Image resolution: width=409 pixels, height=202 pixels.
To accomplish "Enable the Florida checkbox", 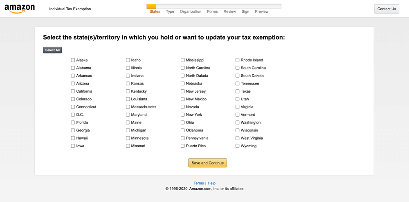I will 73,122.
